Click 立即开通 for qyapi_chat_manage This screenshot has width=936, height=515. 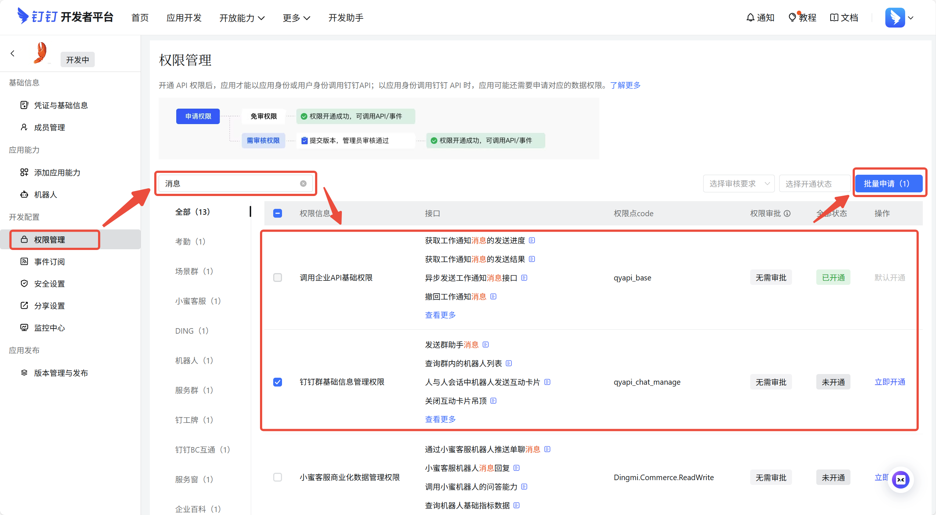[889, 382]
